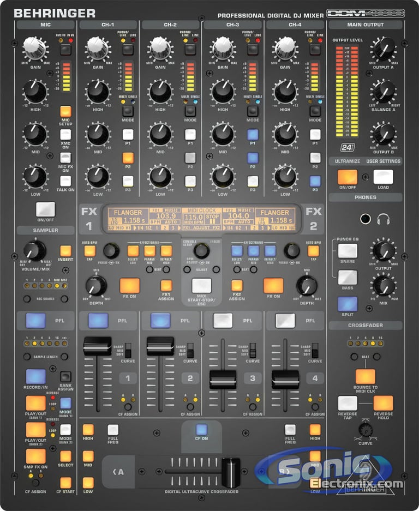The image size is (419, 511).
Task: Click the BANK ASSIGN button
Action: coord(65,377)
